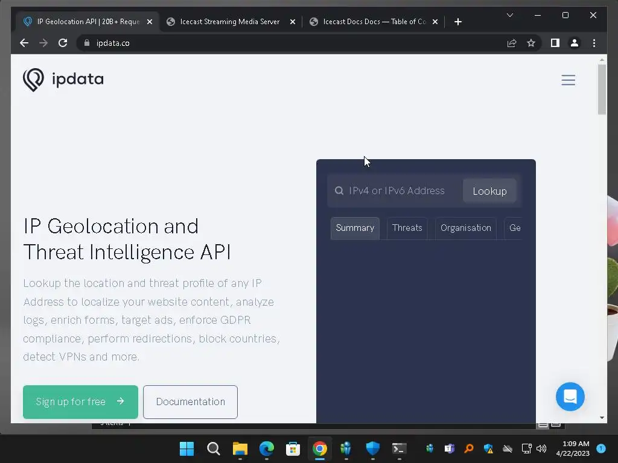Switch to Icecast Docs Table of Contents tab

pyautogui.click(x=374, y=22)
